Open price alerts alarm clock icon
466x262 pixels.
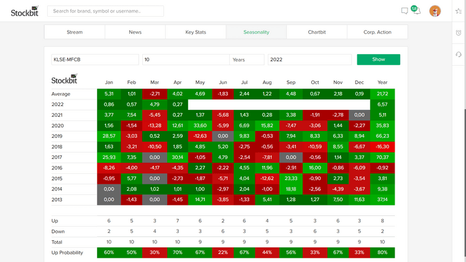pyautogui.click(x=459, y=33)
